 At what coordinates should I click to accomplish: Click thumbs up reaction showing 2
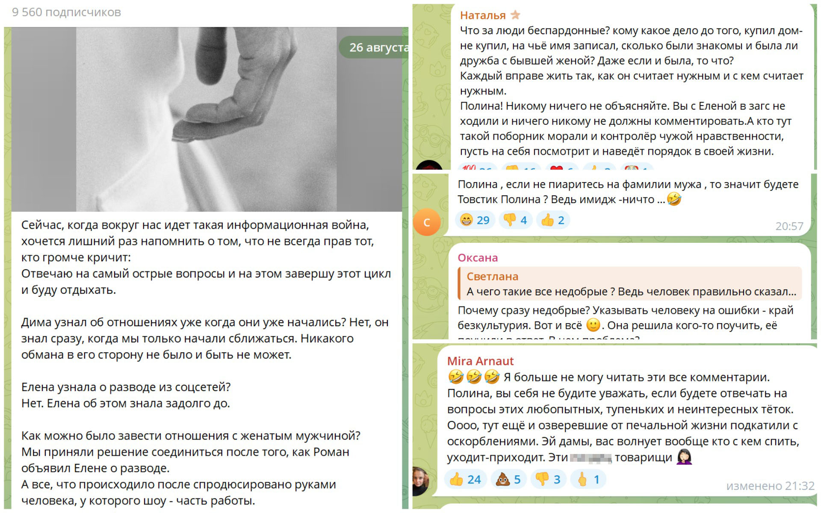pos(553,220)
